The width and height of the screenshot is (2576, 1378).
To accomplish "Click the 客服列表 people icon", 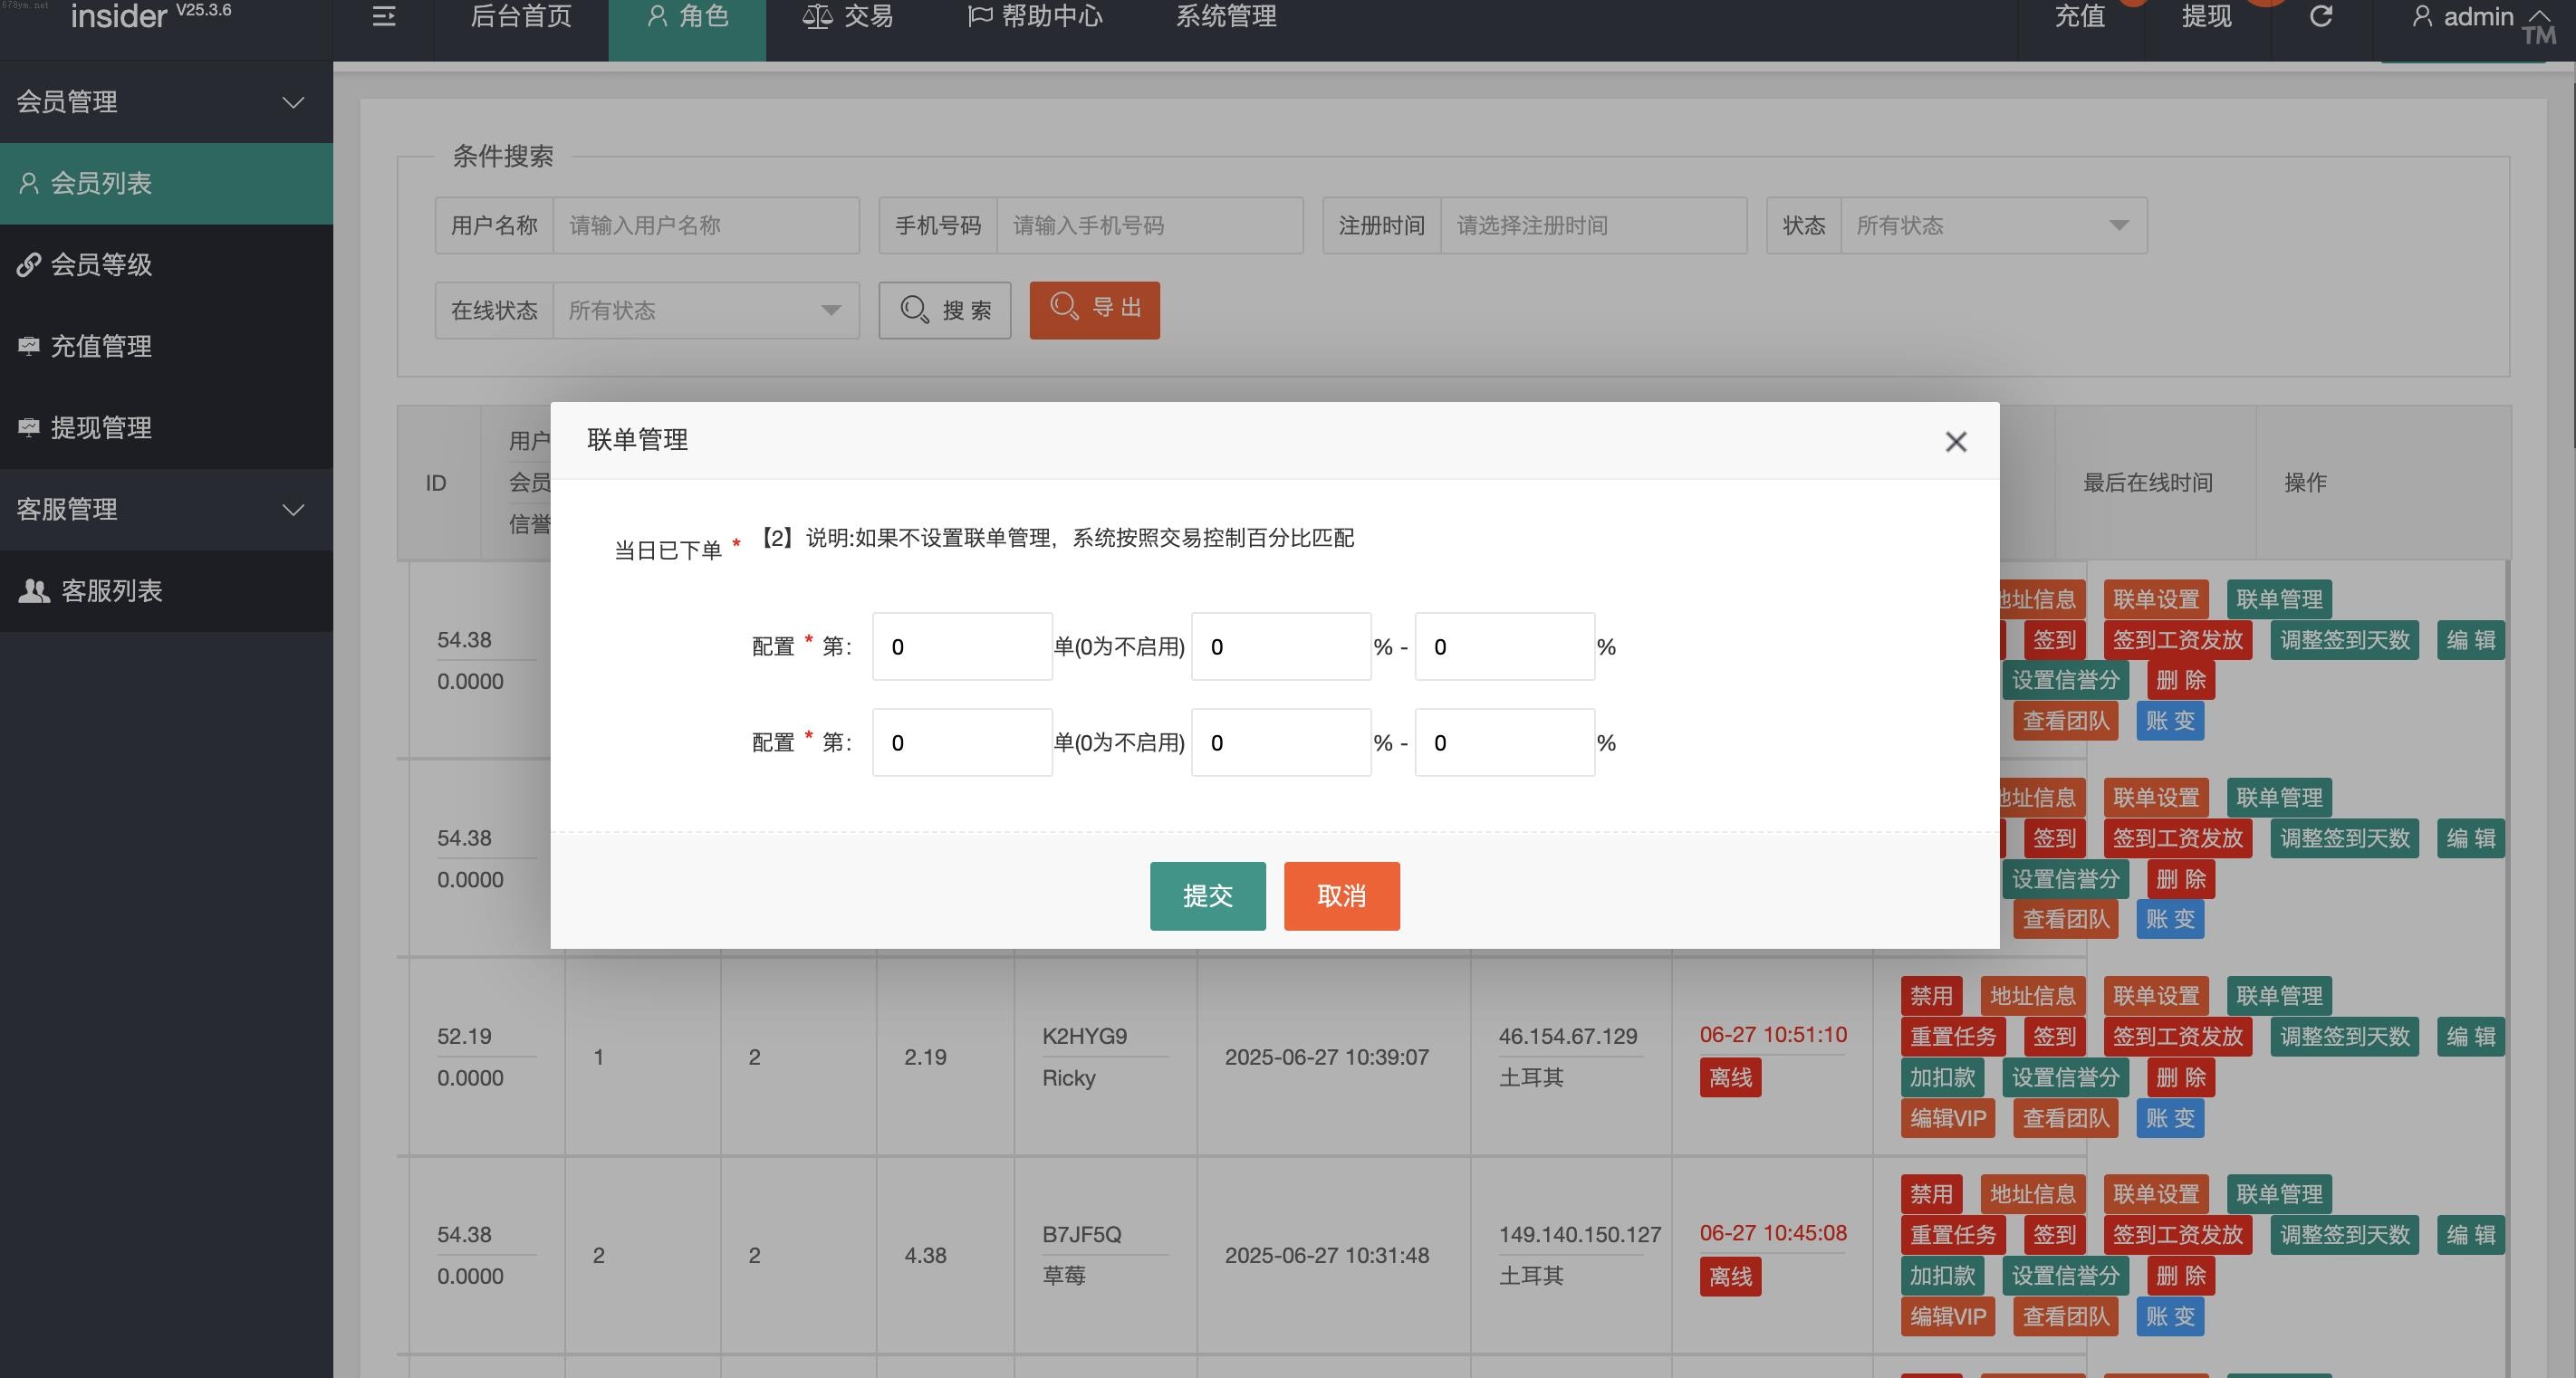I will click(34, 590).
